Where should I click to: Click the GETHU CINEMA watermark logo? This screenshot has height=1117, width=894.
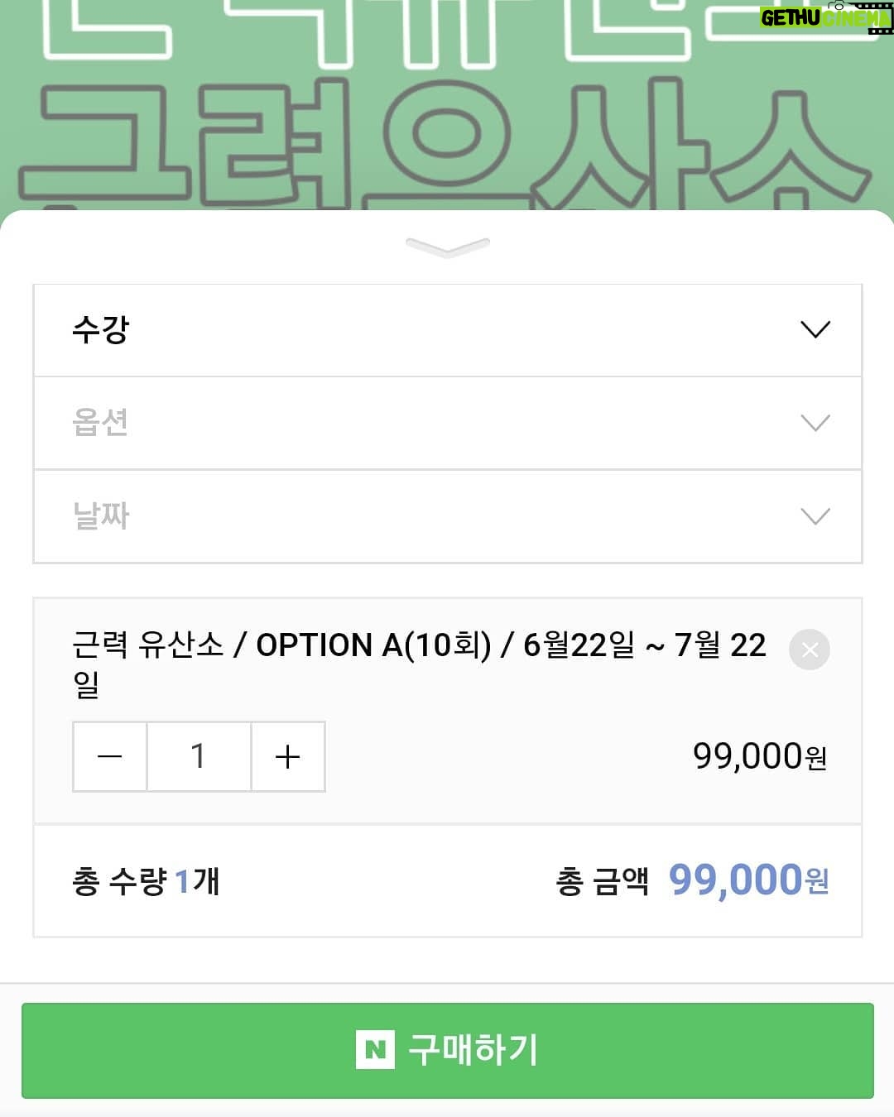pos(825,17)
